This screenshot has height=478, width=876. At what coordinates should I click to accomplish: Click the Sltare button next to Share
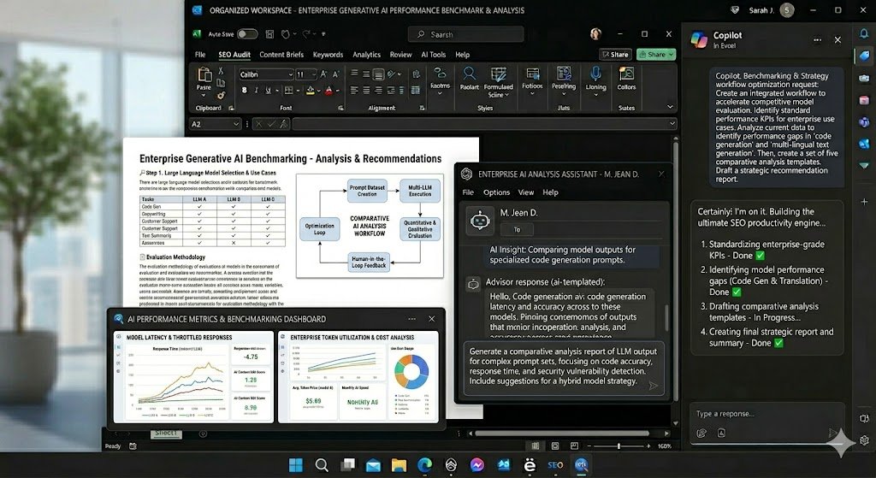(x=616, y=54)
